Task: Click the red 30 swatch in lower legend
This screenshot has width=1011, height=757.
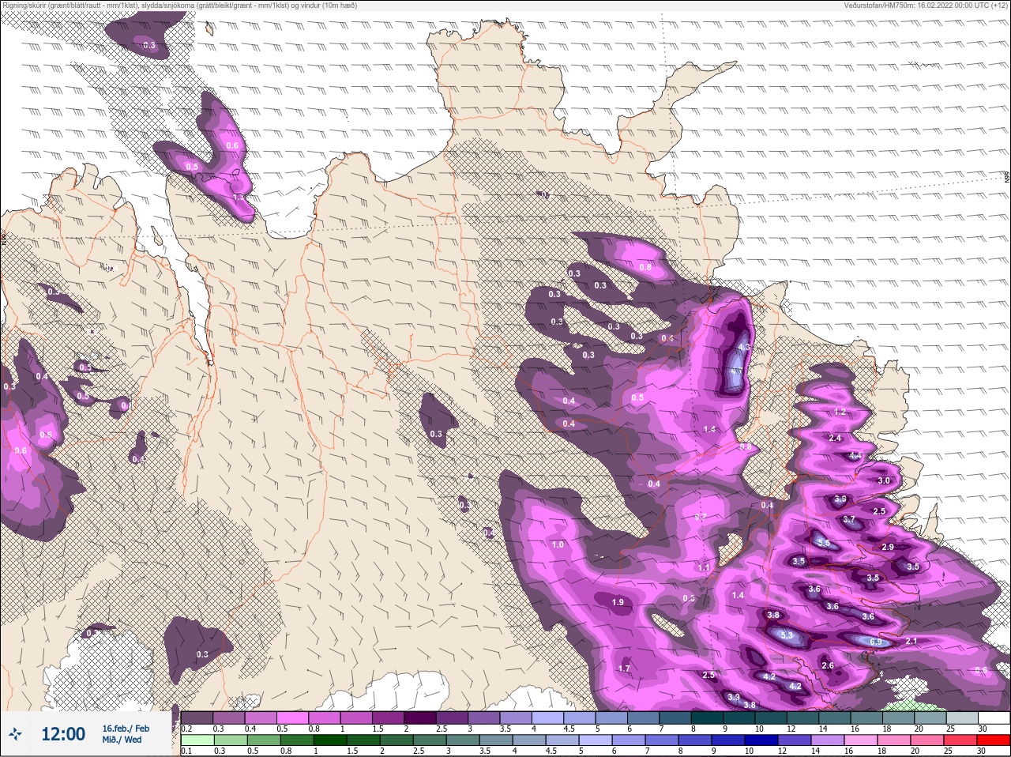Action: tap(994, 740)
